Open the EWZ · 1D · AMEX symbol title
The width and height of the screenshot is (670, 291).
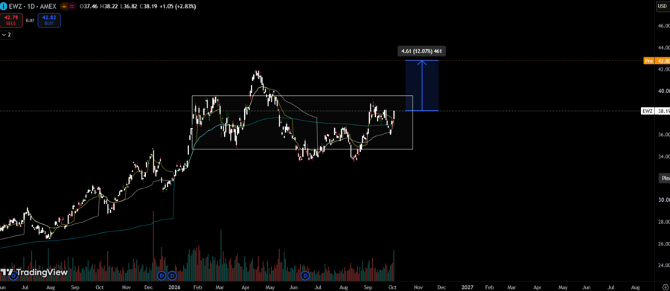coord(33,7)
